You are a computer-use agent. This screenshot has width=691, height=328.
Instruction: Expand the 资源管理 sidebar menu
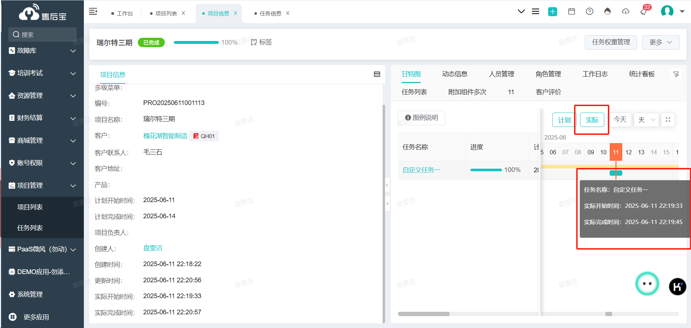[42, 96]
